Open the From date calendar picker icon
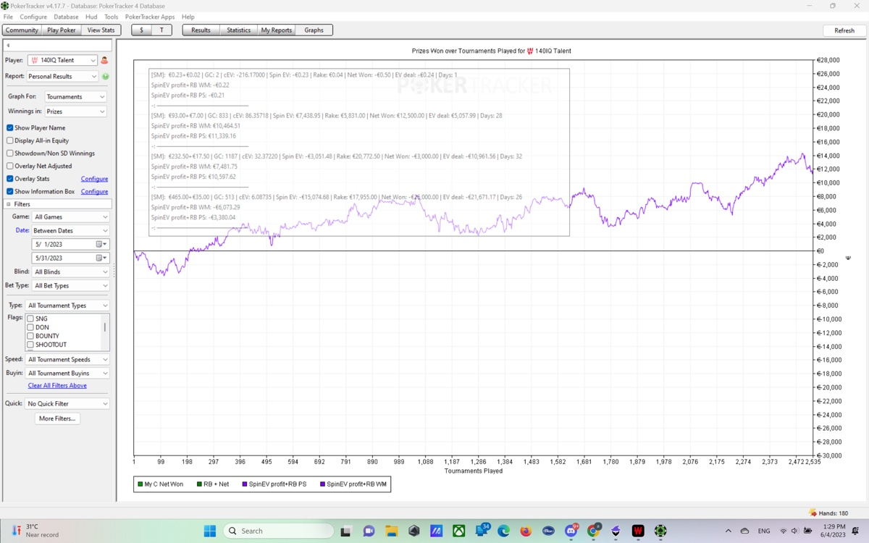869x543 pixels. (x=99, y=245)
